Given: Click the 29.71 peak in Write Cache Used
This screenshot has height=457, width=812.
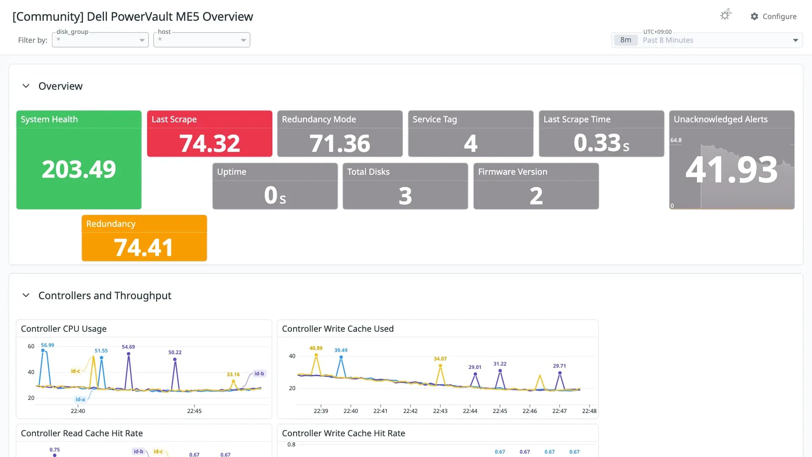Looking at the screenshot, I should [x=560, y=373].
